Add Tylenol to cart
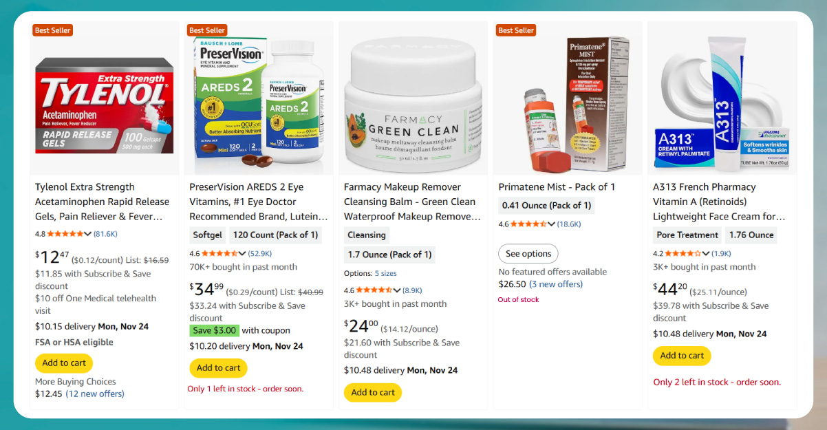827x430 pixels. coord(64,363)
